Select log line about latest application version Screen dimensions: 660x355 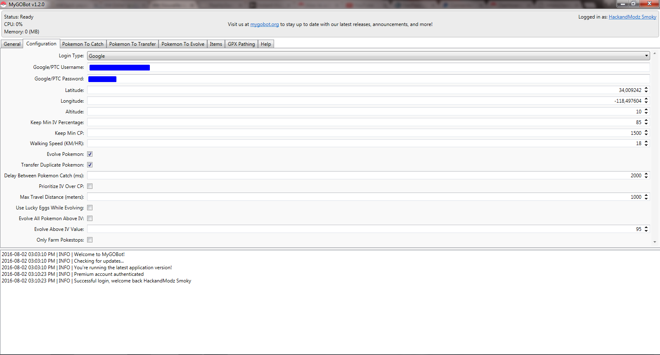pos(87,268)
